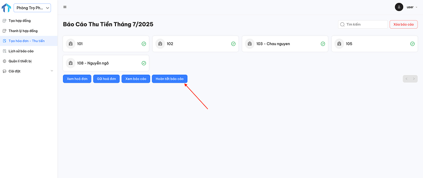Toggle green checkmark on 103 - Chau nguyen
423x178 pixels.
point(323,44)
